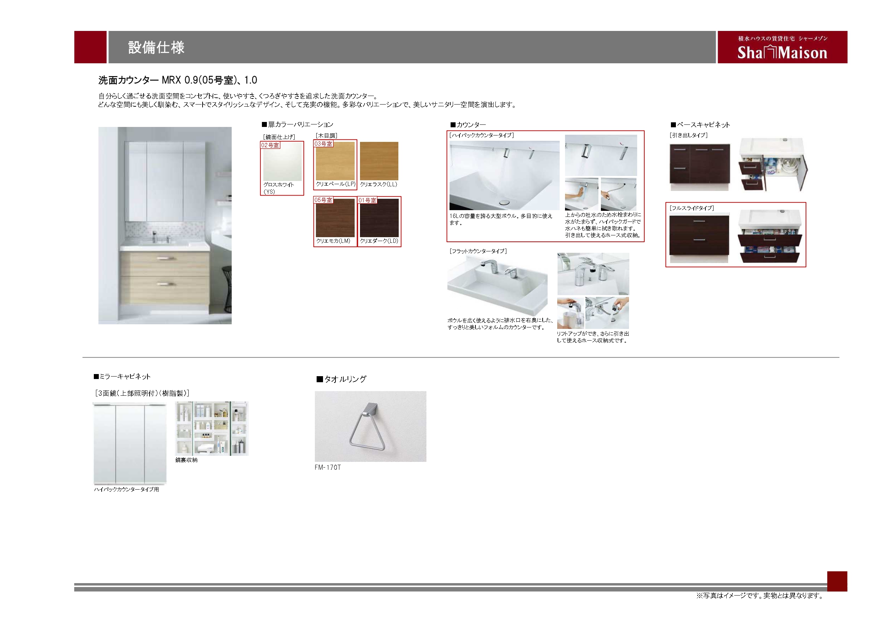Screen dimensions: 882x624
Task: Click the ■ベースキャビネット section heading
Action: 700,124
